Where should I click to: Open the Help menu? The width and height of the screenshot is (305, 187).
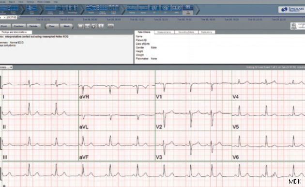(x=56, y=2)
